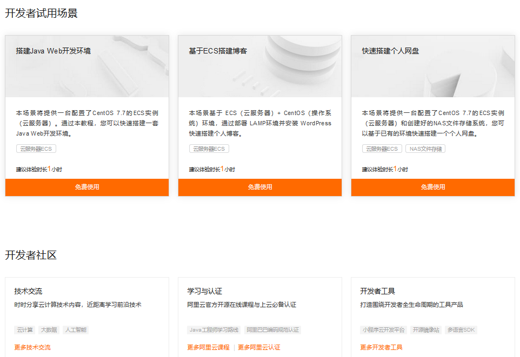The width and height of the screenshot is (520, 357).
Task: Click description 打造围绕开发者全生命周期的工具产品
Action: tap(411, 305)
